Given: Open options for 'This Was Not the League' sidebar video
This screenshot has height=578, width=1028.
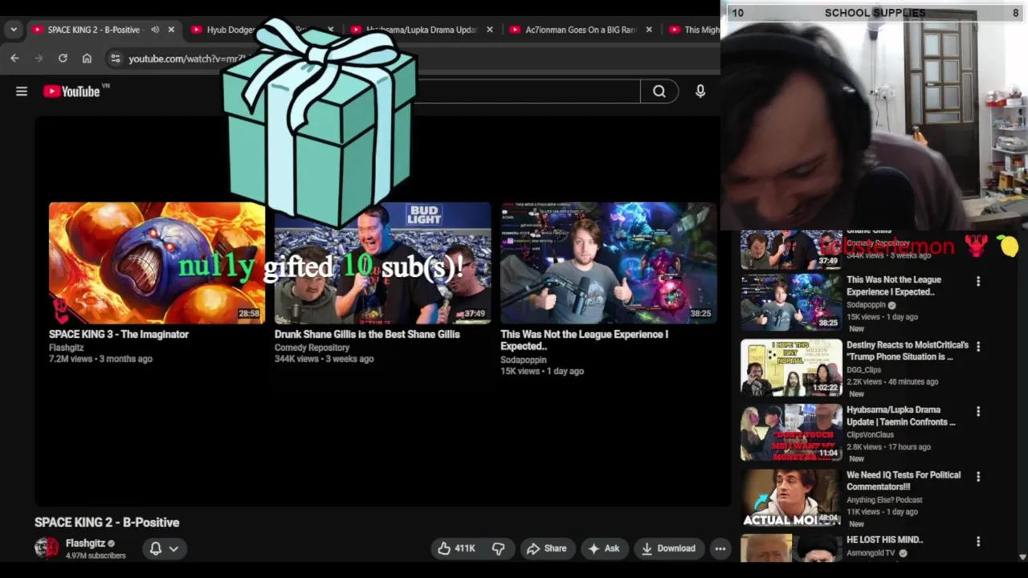Looking at the screenshot, I should tap(978, 282).
